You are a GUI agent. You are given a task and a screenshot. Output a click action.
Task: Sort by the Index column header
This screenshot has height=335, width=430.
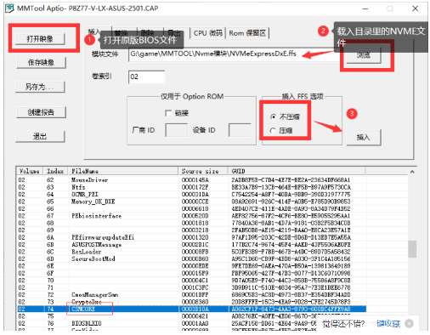click(55, 171)
